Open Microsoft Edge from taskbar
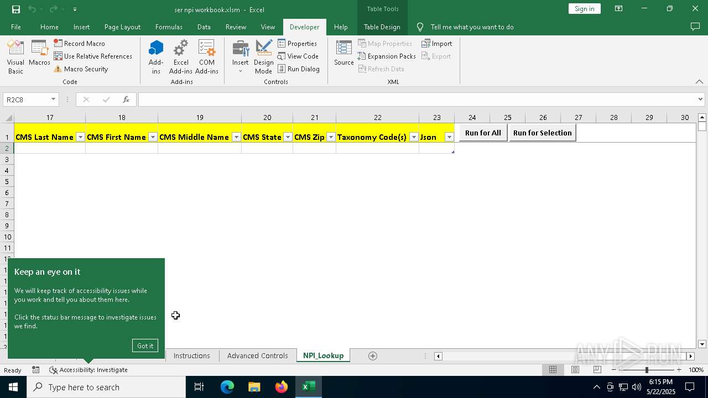Image resolution: width=708 pixels, height=398 pixels. coord(227,387)
